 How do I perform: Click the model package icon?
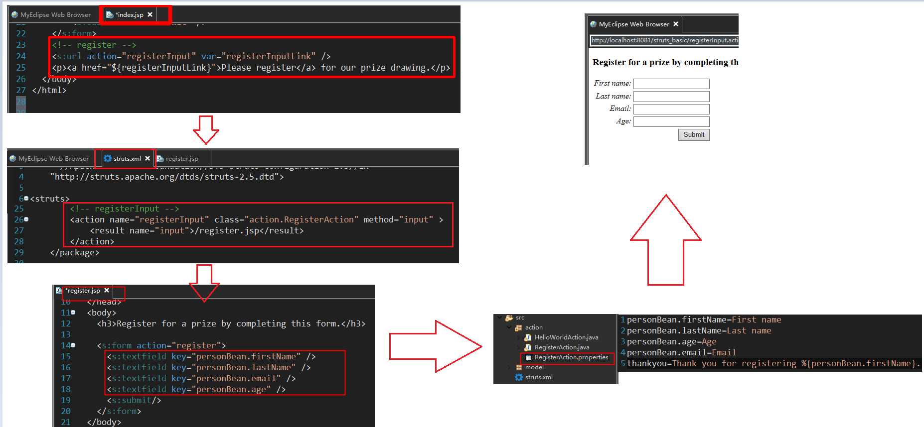tap(519, 367)
